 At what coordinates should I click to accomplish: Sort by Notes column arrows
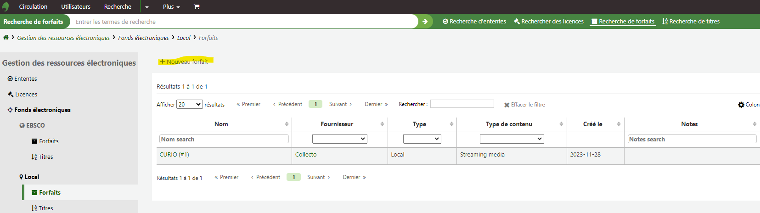[x=754, y=124]
